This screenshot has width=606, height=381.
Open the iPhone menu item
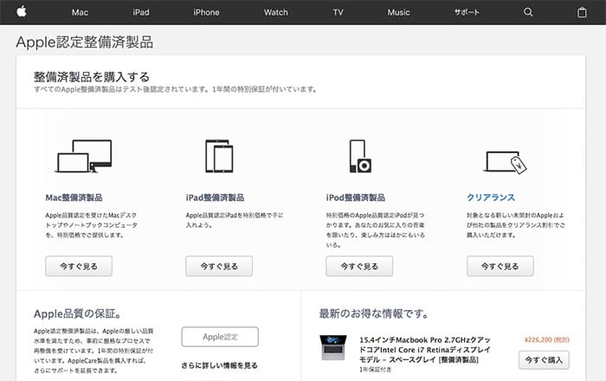206,12
